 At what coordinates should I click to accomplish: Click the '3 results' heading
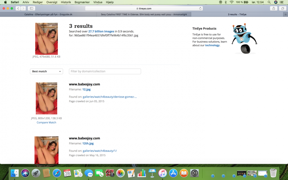coord(81,26)
